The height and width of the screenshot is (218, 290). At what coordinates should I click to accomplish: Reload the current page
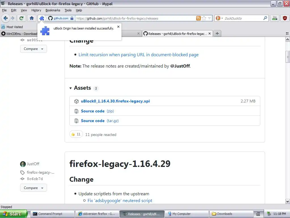(21, 18)
